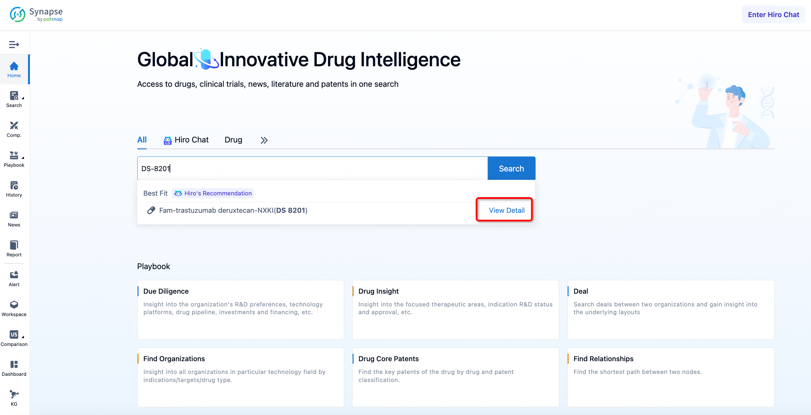
Task: Open Dashboard in the sidebar
Action: [14, 368]
